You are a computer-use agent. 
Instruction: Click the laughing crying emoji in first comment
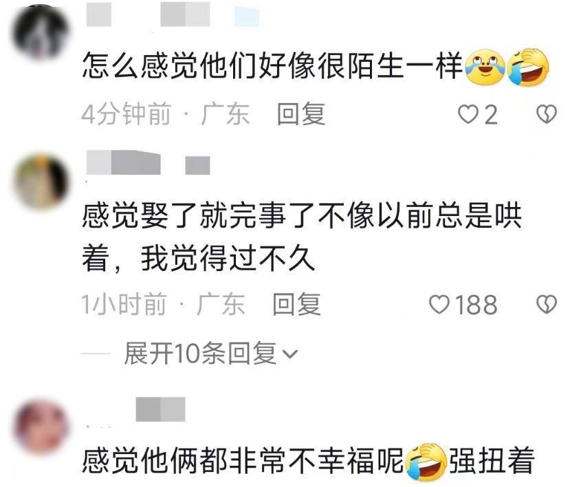527,67
